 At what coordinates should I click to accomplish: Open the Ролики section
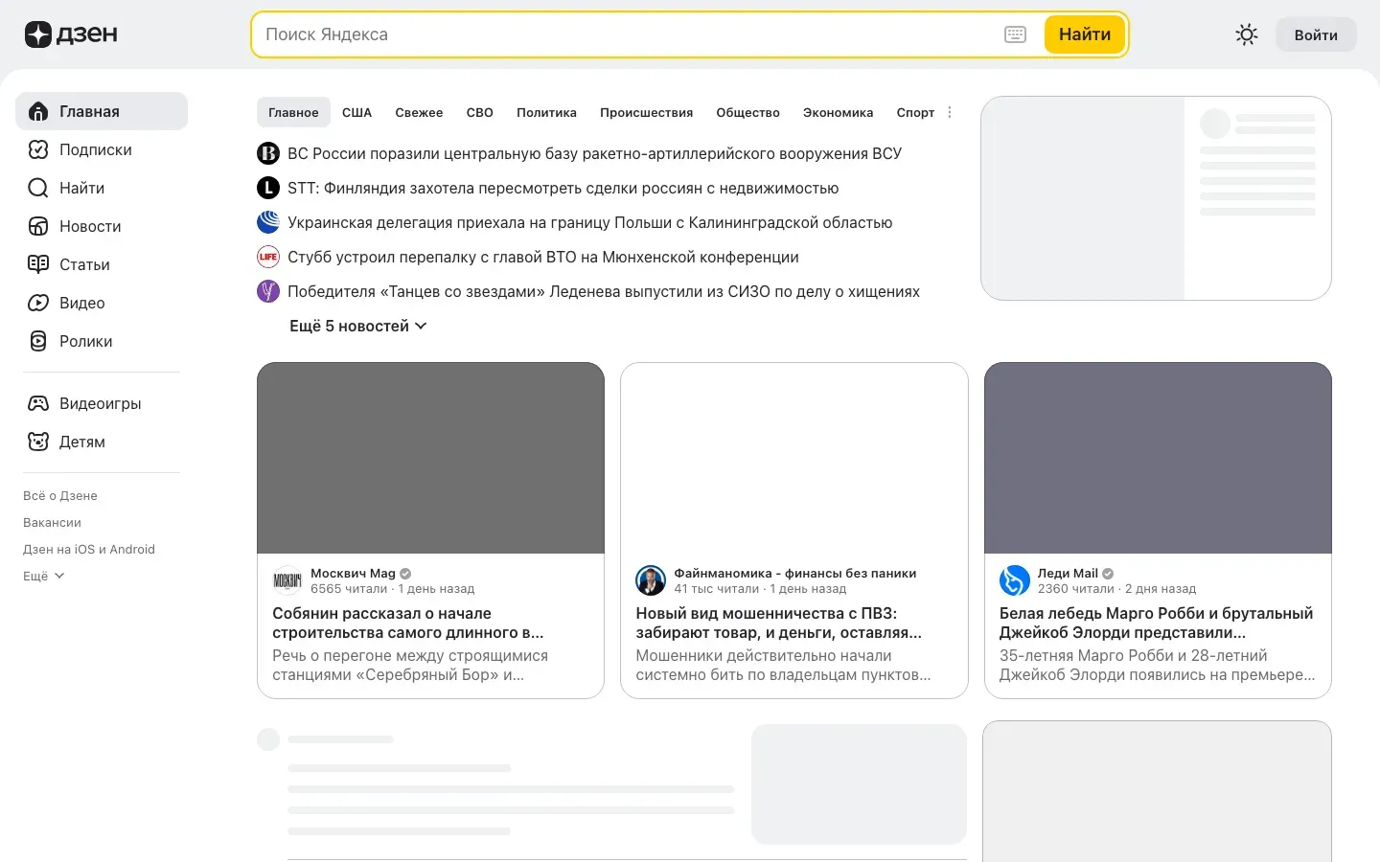[86, 341]
